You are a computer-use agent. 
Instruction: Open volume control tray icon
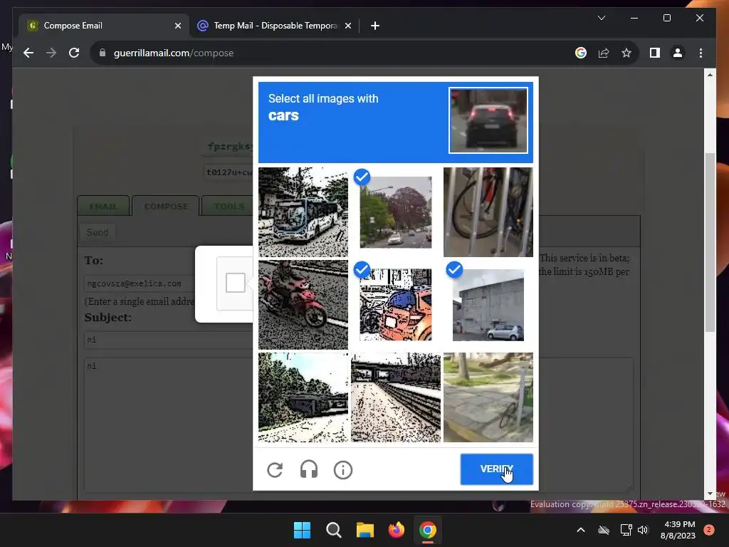pos(643,530)
